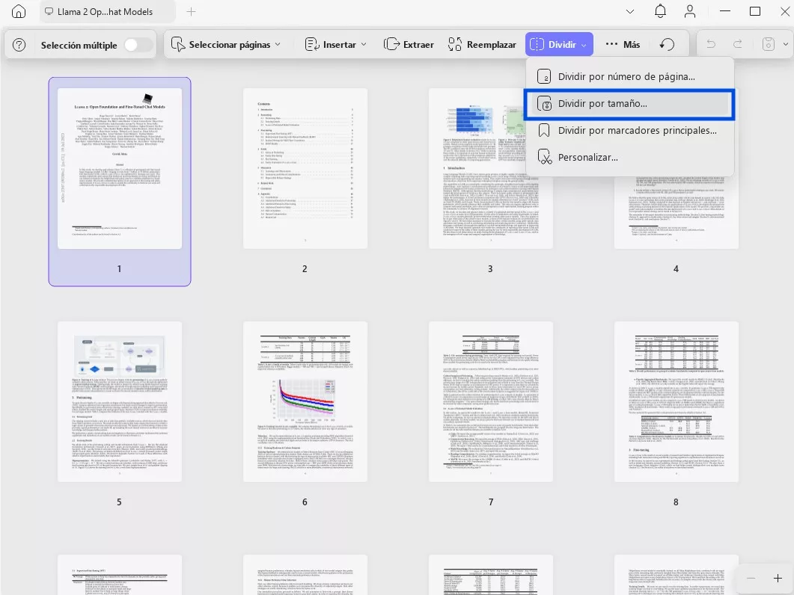Switch to Llama 2 document tab
The width and height of the screenshot is (794, 595).
(x=106, y=12)
